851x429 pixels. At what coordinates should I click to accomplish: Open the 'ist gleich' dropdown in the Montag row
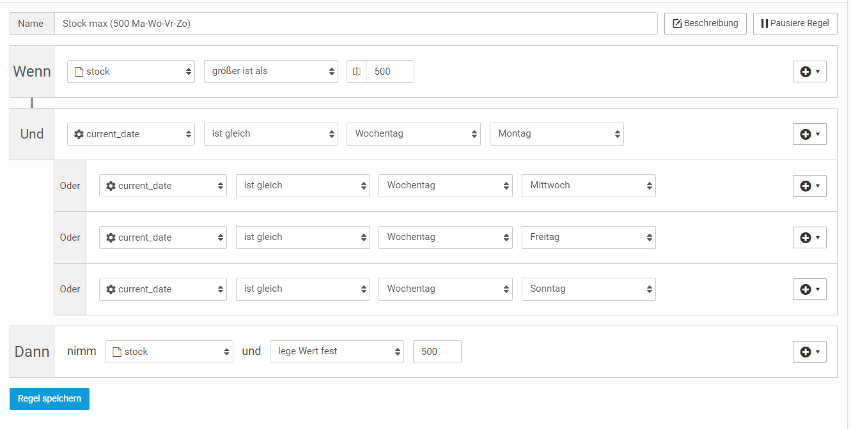point(271,134)
